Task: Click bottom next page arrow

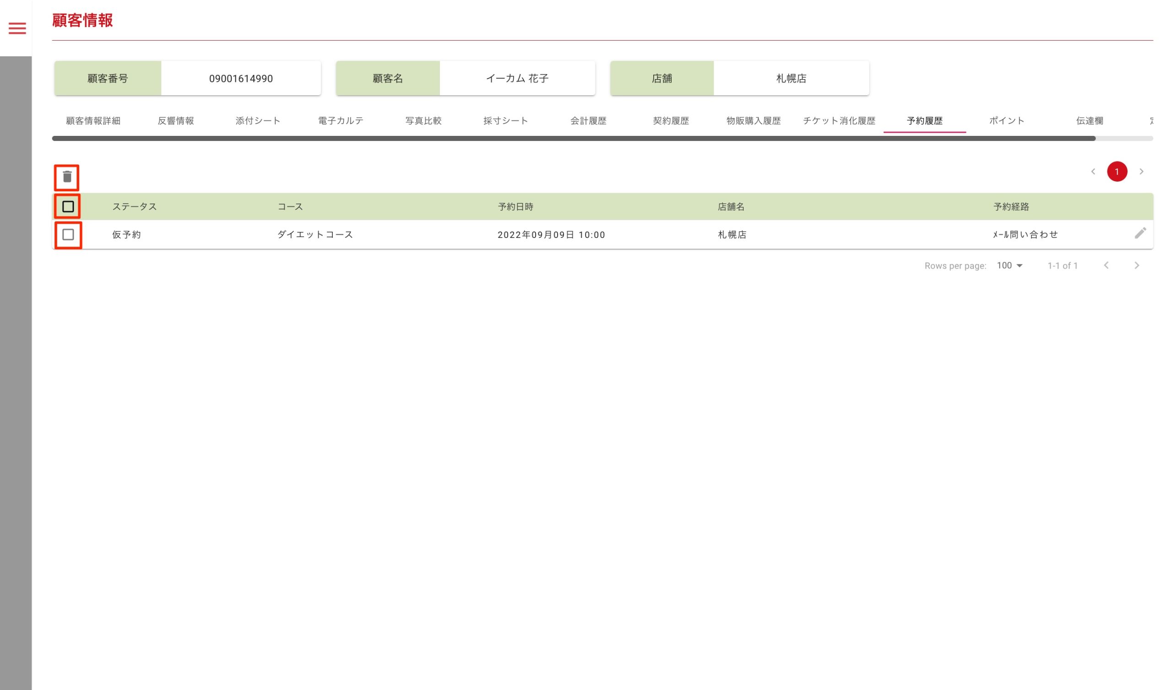Action: (x=1137, y=265)
